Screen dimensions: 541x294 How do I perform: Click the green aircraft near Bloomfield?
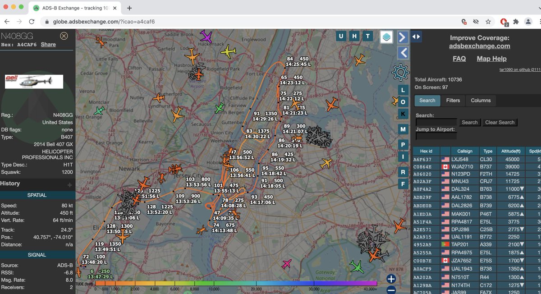(x=100, y=110)
